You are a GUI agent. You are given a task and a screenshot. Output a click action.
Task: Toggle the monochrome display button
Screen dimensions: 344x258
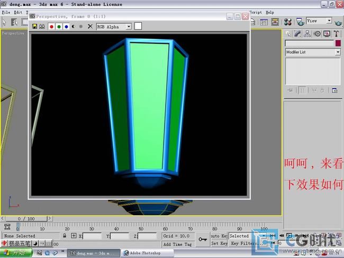(81, 26)
